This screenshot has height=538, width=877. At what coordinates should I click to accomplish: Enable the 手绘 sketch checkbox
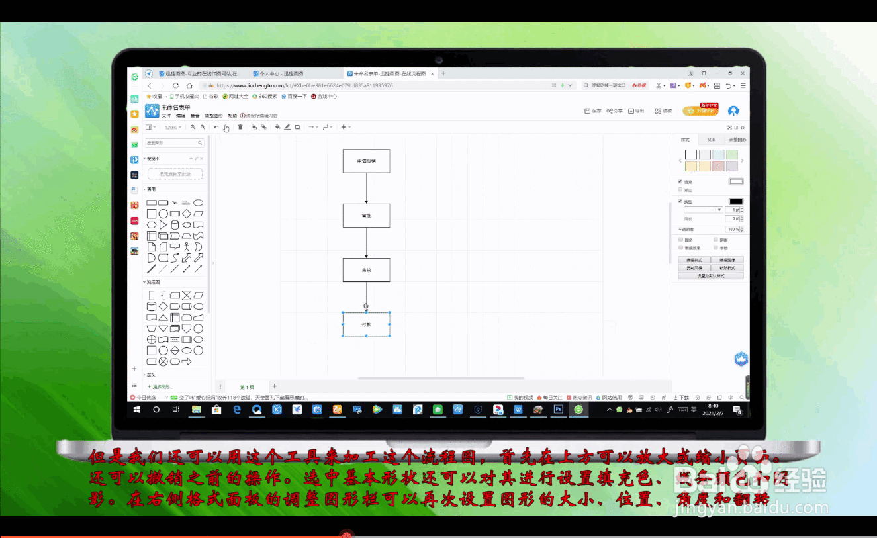tap(716, 247)
